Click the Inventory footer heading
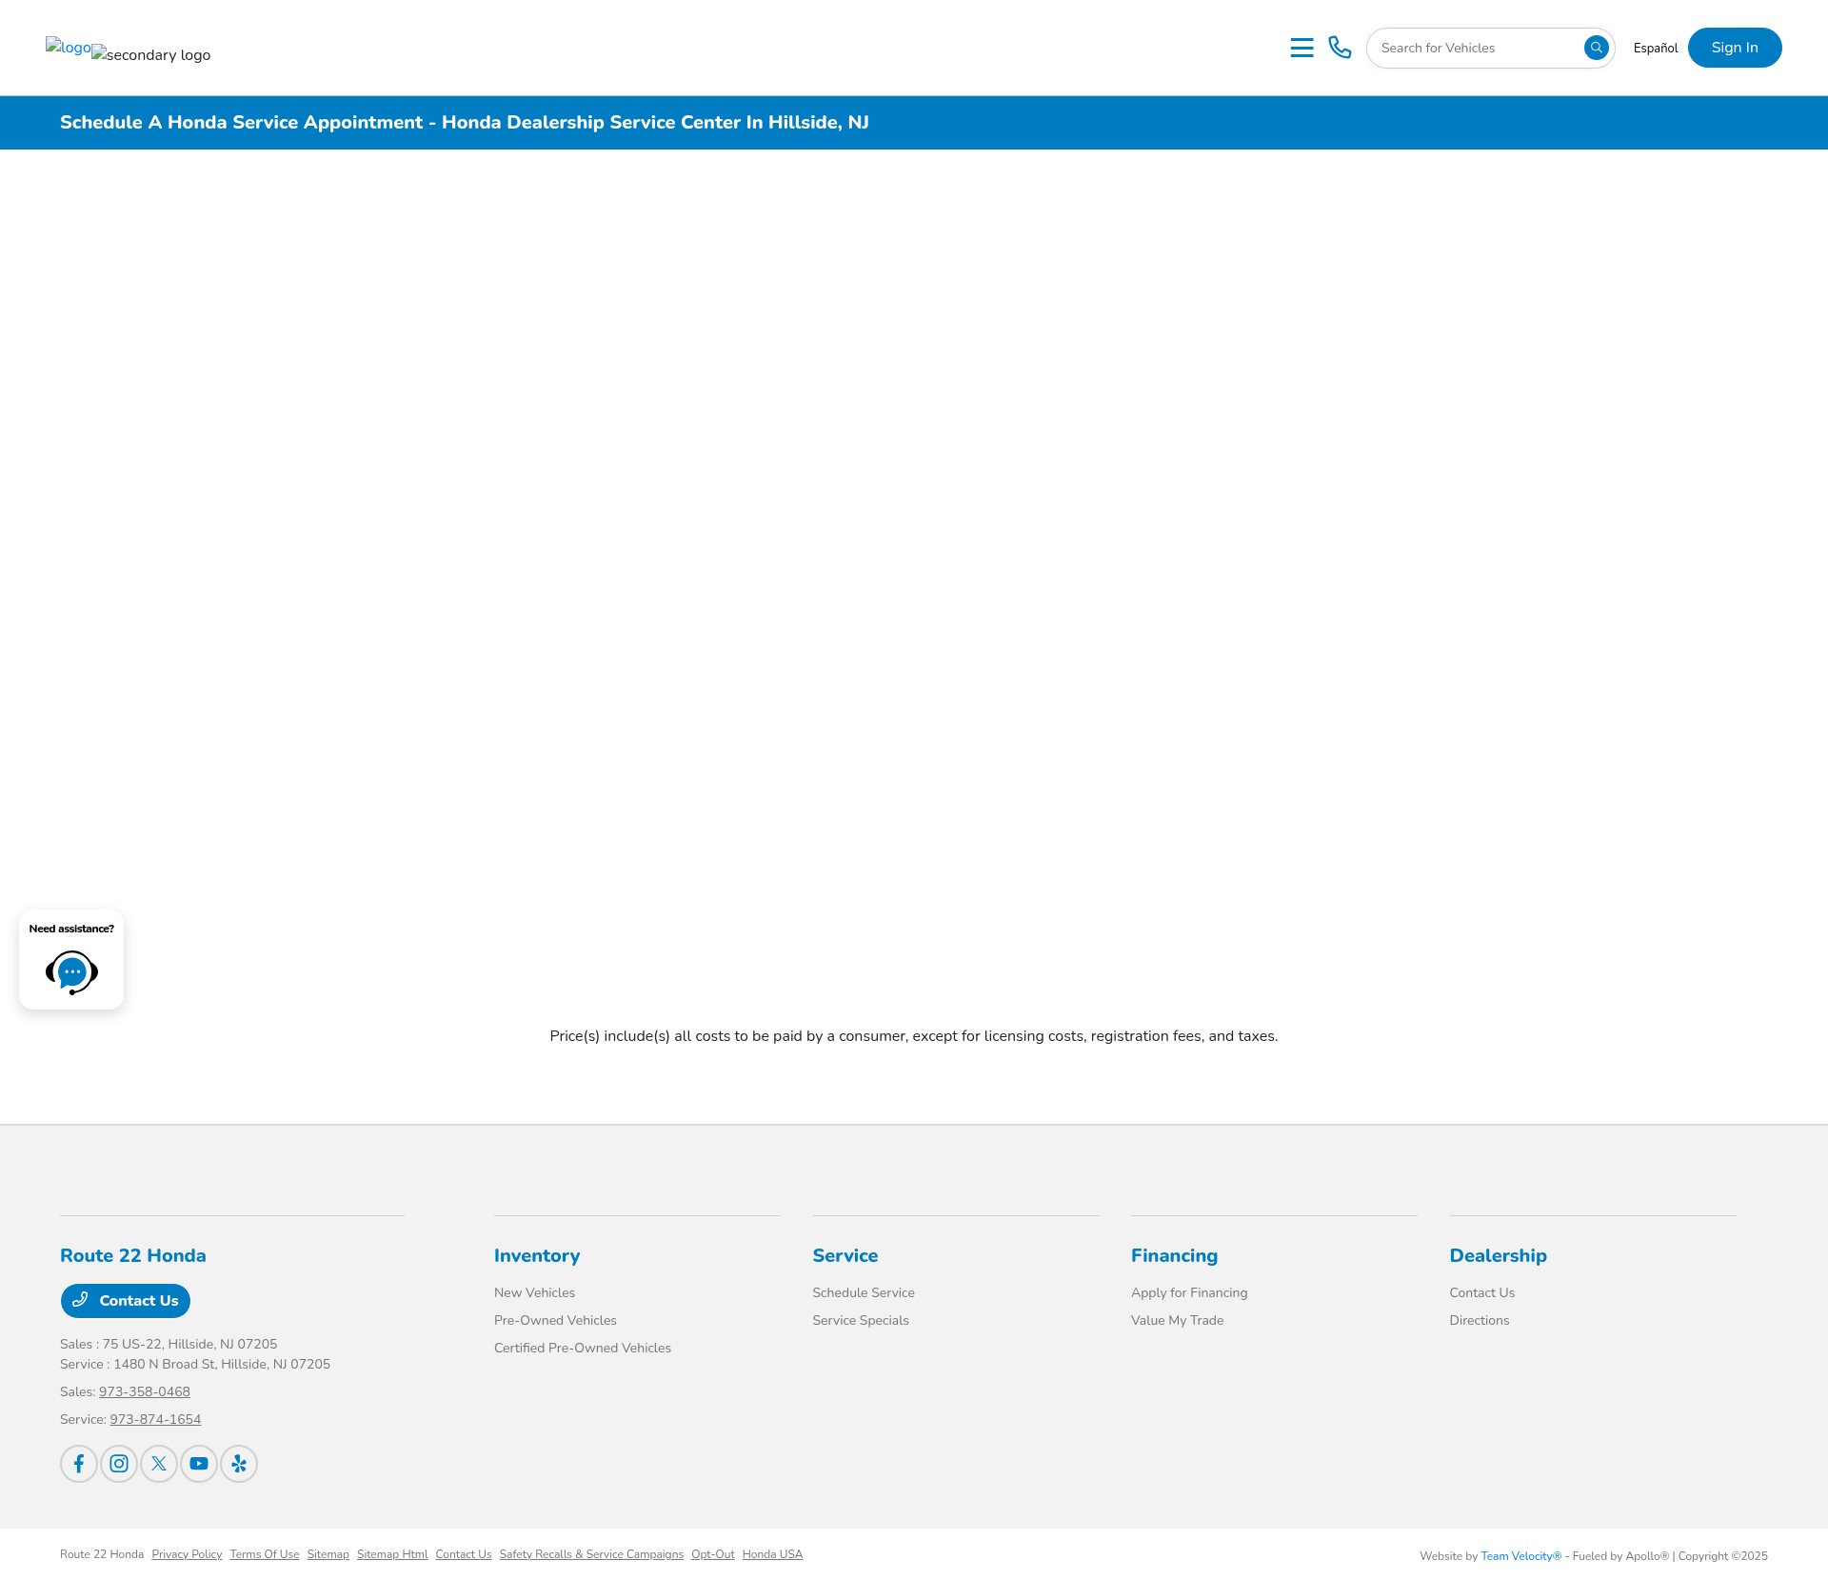The width and height of the screenshot is (1828, 1580). click(537, 1255)
